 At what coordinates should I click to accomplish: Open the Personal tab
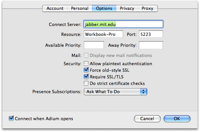tap(80, 8)
